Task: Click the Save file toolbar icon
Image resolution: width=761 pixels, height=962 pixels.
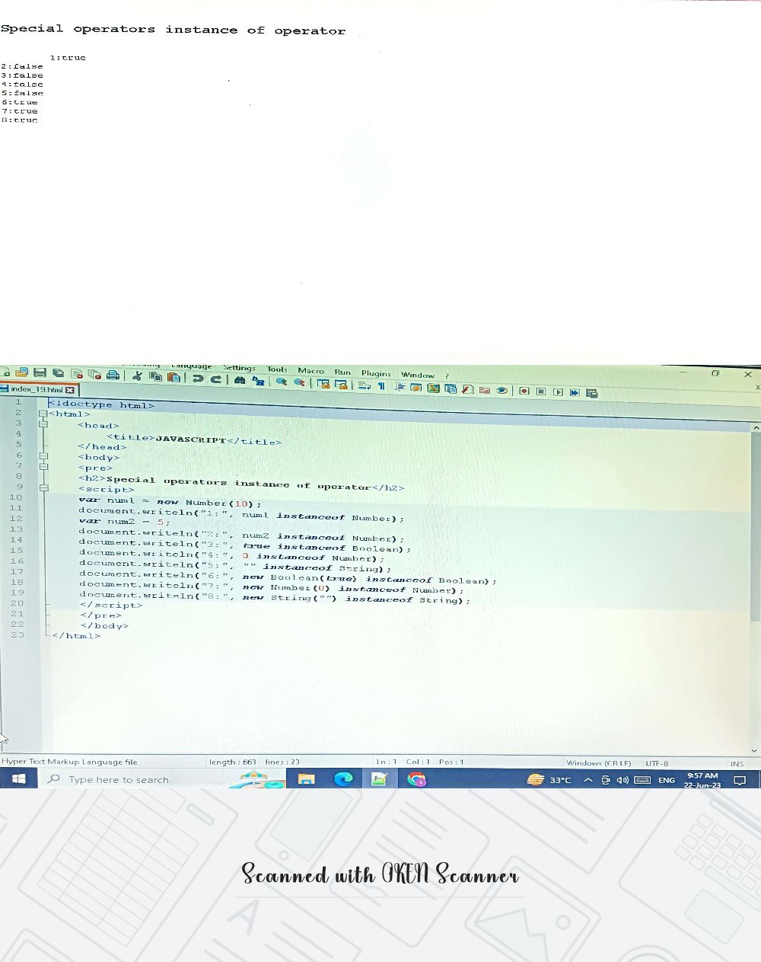Action: point(39,372)
